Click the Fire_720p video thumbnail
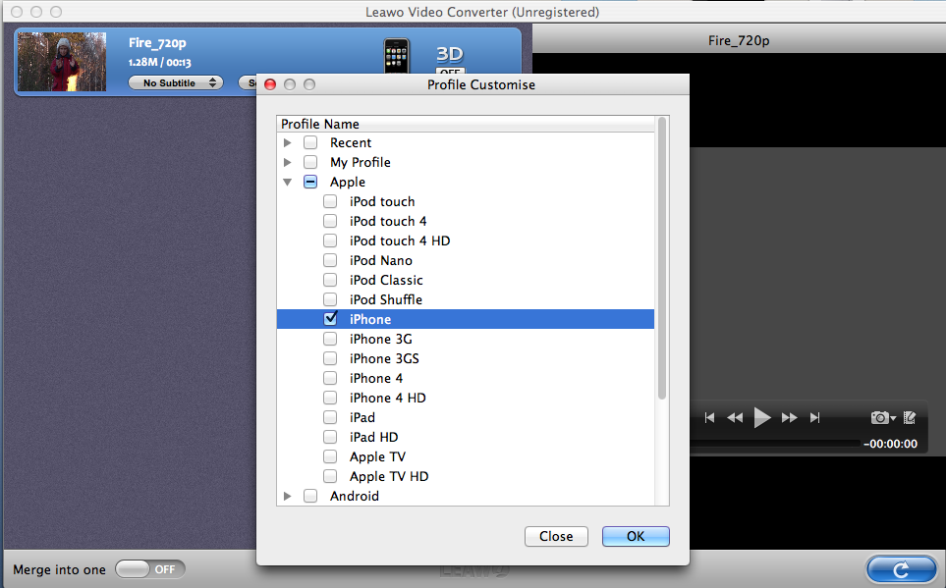 [62, 62]
